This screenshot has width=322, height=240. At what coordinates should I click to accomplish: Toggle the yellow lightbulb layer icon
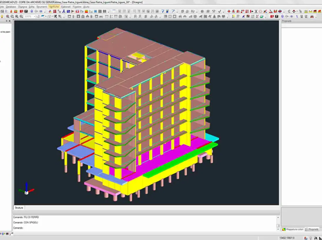click(x=2, y=16)
